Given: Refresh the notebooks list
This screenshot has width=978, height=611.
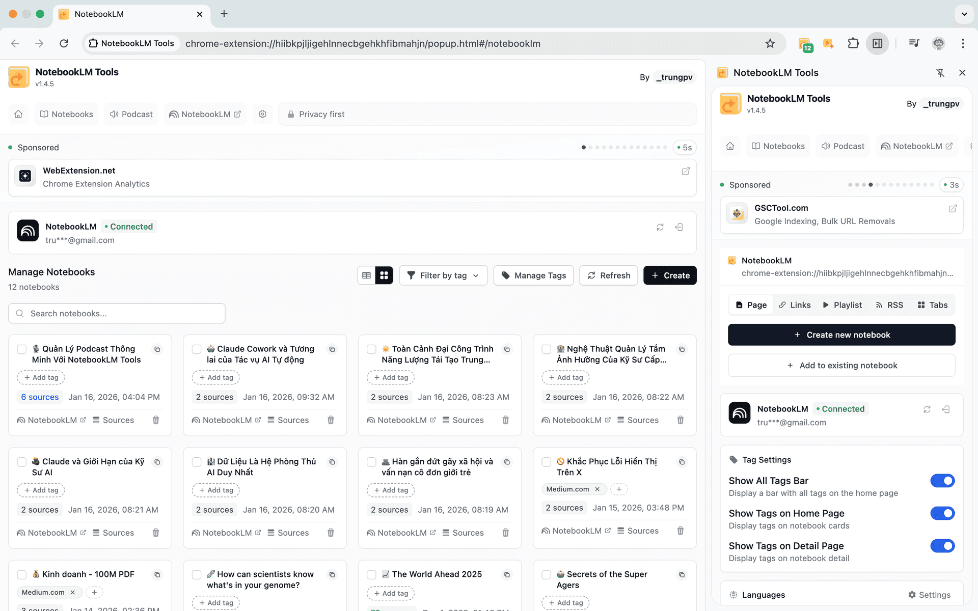Looking at the screenshot, I should pos(609,275).
